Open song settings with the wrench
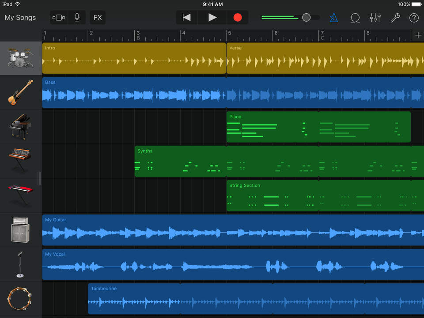Screen dimensions: 424x318 pyautogui.click(x=395, y=18)
